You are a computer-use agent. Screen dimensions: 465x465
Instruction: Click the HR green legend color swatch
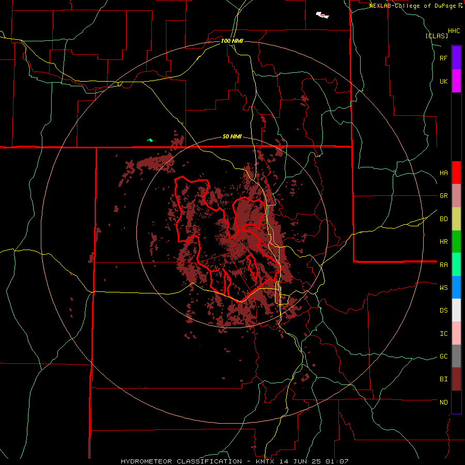point(456,242)
